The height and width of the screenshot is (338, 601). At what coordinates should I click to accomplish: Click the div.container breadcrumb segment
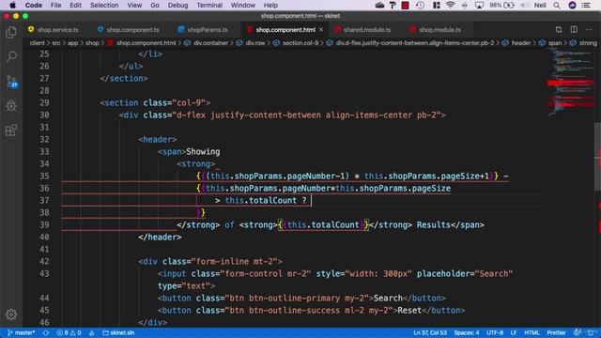[210, 43]
